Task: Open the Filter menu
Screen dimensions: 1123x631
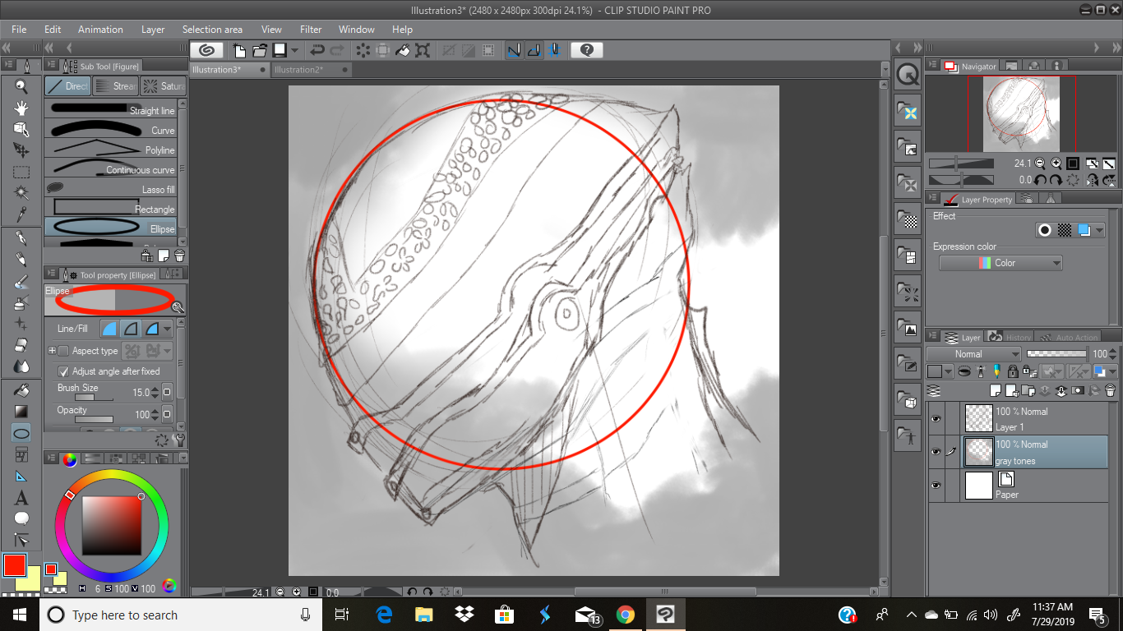Action: (x=311, y=30)
